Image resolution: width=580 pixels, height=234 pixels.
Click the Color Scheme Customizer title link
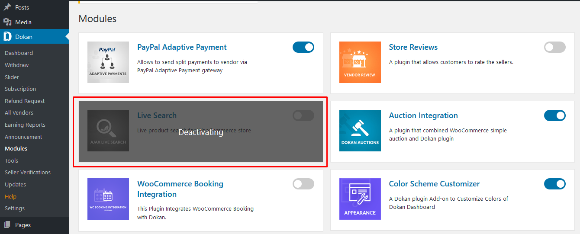434,184
